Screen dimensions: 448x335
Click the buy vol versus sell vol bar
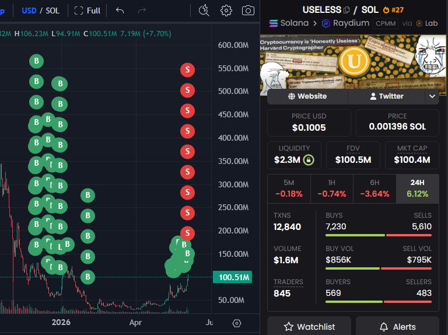coord(378,268)
